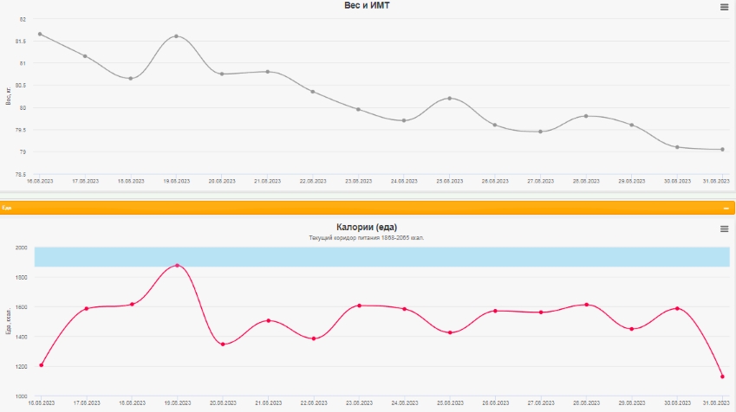Image resolution: width=736 pixels, height=412 pixels.
Task: Collapse the orange Еда section via minus icon
Action: pyautogui.click(x=726, y=208)
